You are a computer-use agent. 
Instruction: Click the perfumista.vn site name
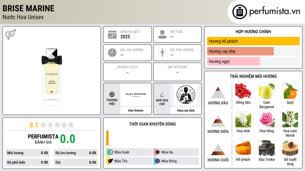click(x=275, y=12)
